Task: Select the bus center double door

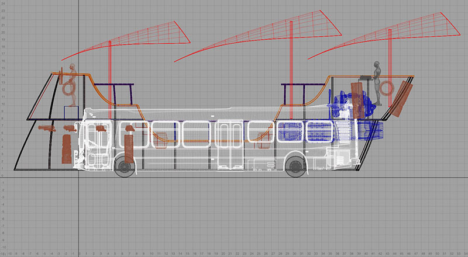Action: (230, 145)
